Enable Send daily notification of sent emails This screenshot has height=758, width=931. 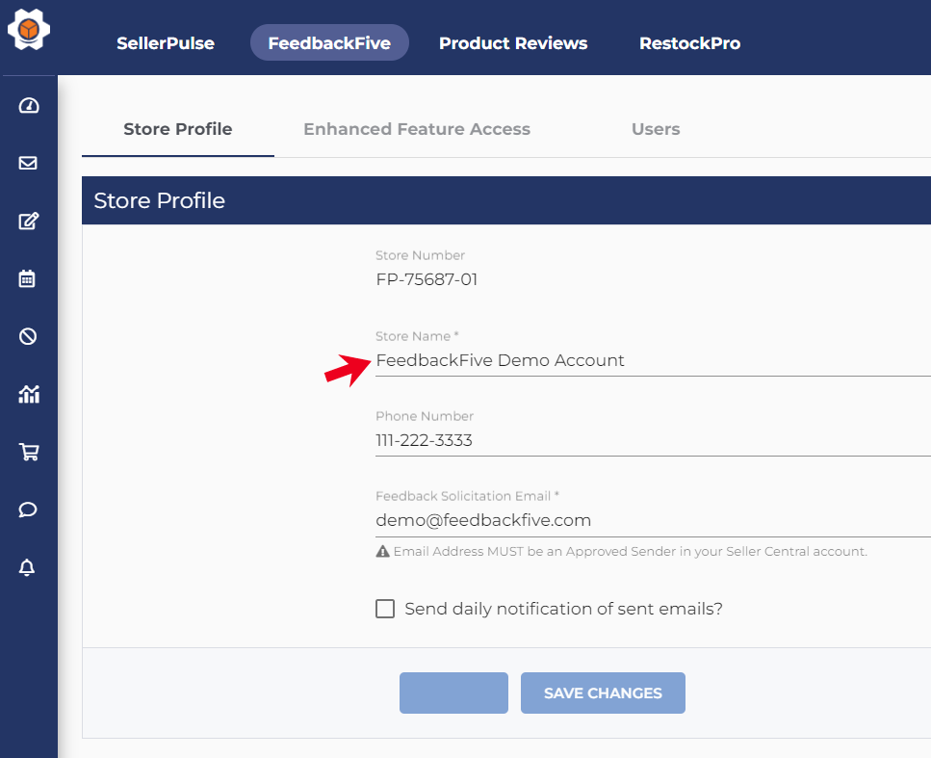pyautogui.click(x=385, y=609)
